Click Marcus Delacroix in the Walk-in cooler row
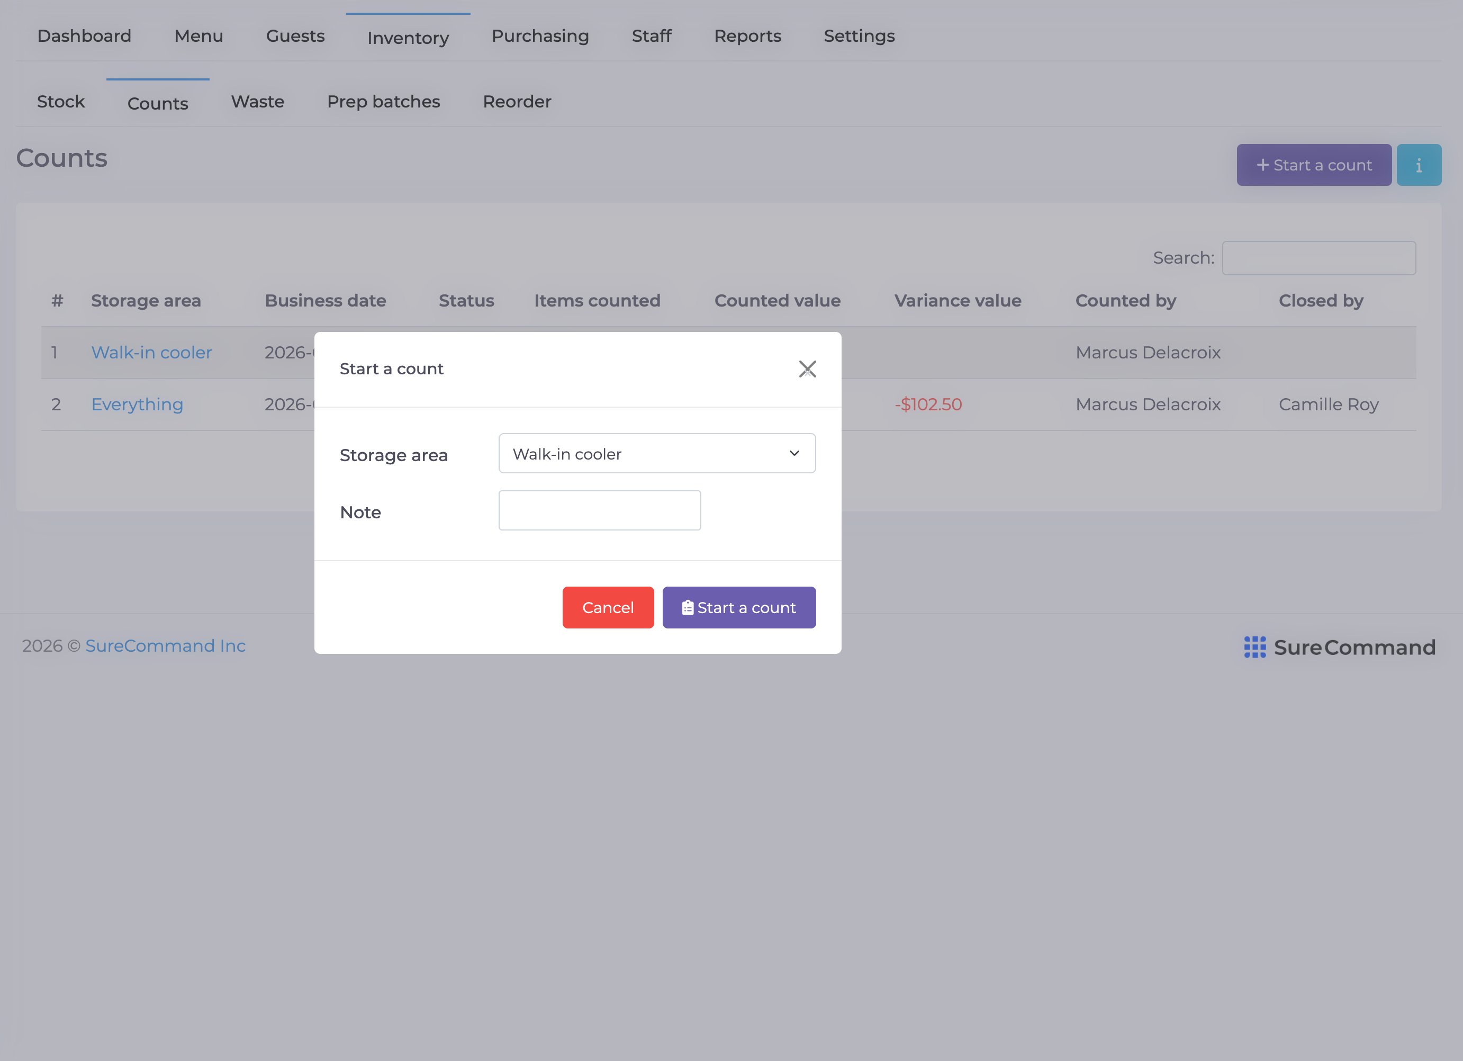The image size is (1463, 1061). coord(1148,353)
